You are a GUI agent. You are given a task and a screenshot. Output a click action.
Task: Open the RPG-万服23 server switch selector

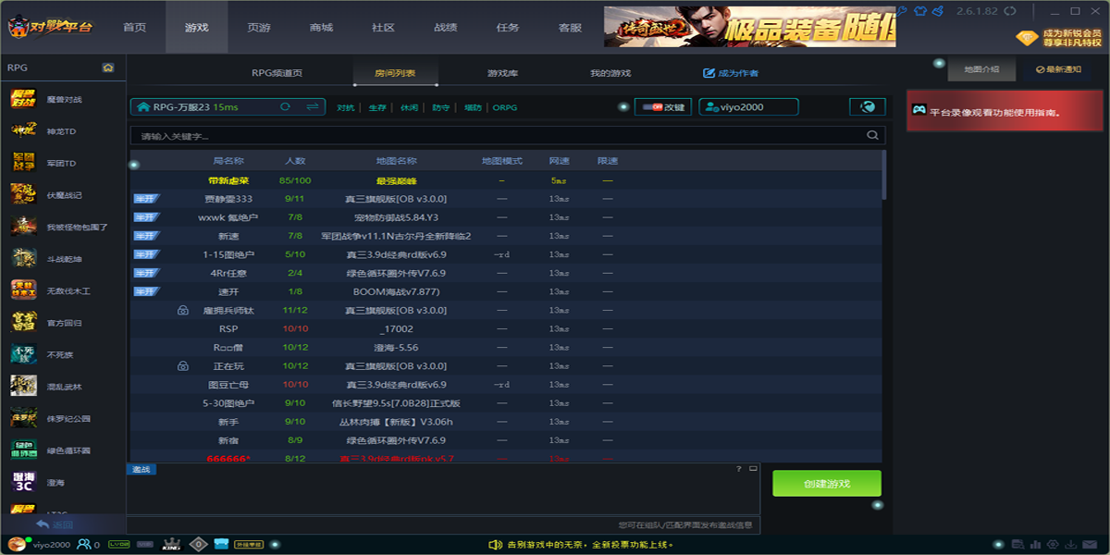tap(313, 107)
